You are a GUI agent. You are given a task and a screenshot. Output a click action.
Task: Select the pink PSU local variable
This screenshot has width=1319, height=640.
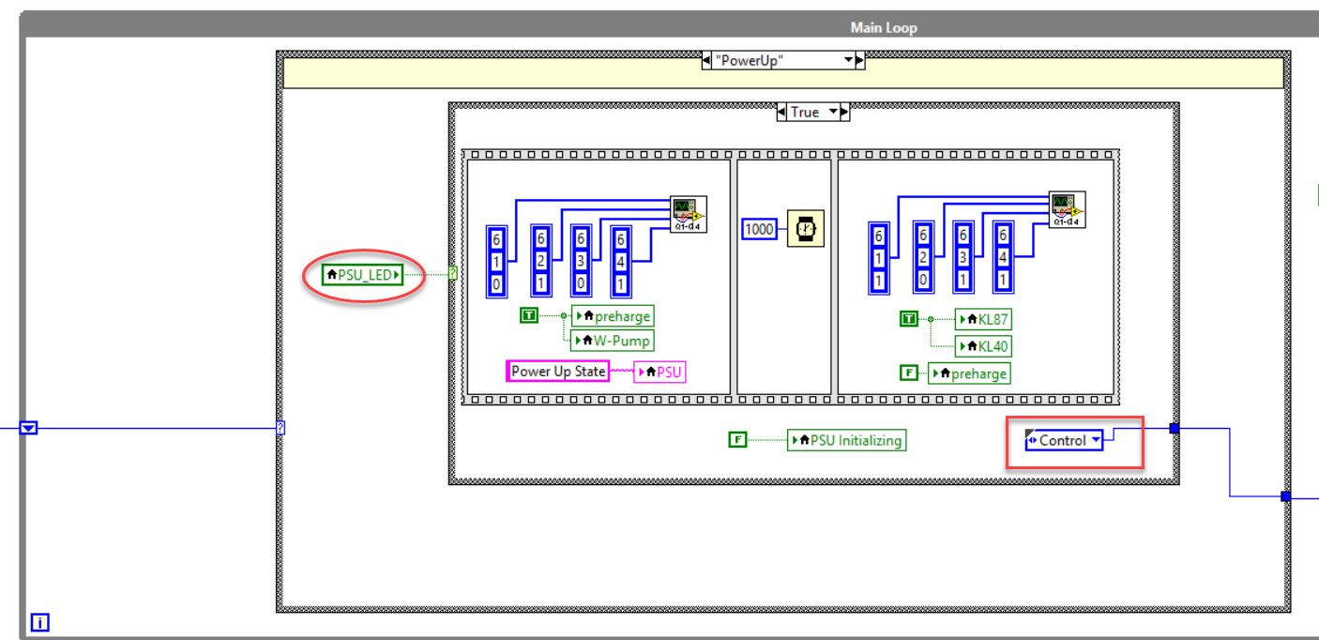click(x=659, y=372)
